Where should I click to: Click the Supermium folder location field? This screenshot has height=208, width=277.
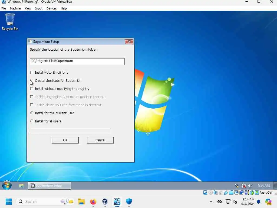77,61
